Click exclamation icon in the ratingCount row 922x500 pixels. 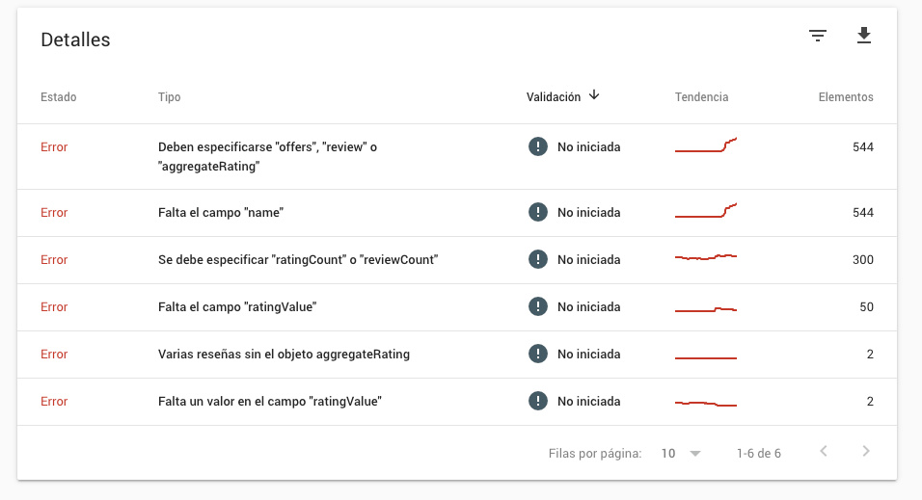(x=537, y=259)
